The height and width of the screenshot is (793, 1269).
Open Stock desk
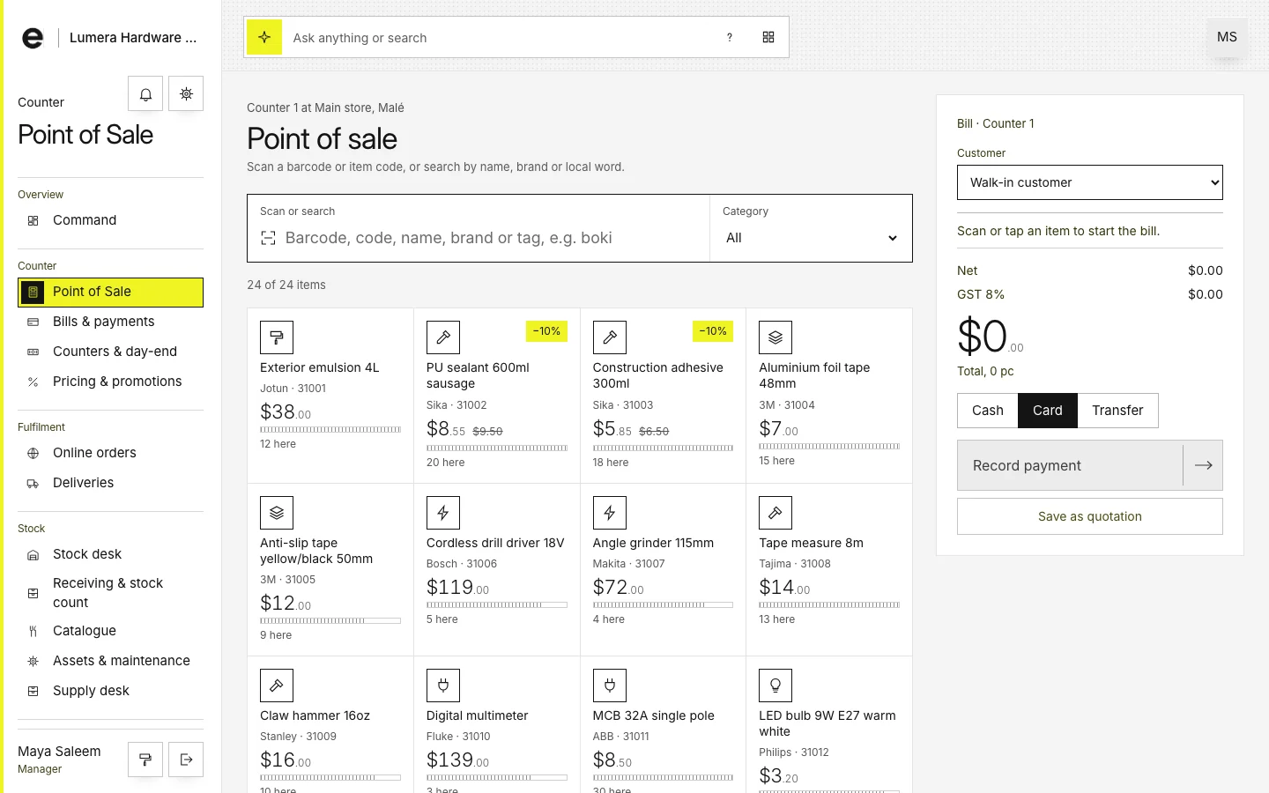tap(110, 554)
